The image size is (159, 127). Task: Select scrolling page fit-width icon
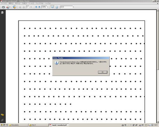[x=52, y=7]
